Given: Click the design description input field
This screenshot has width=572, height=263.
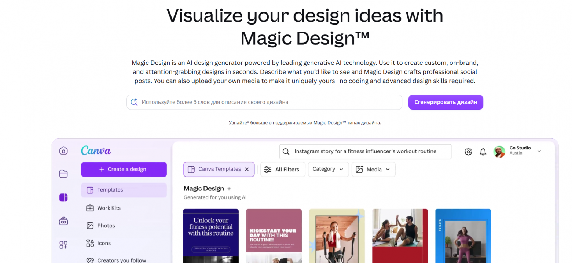Looking at the screenshot, I should [264, 102].
